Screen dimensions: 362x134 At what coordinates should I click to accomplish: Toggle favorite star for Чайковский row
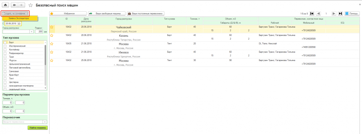point(52,27)
